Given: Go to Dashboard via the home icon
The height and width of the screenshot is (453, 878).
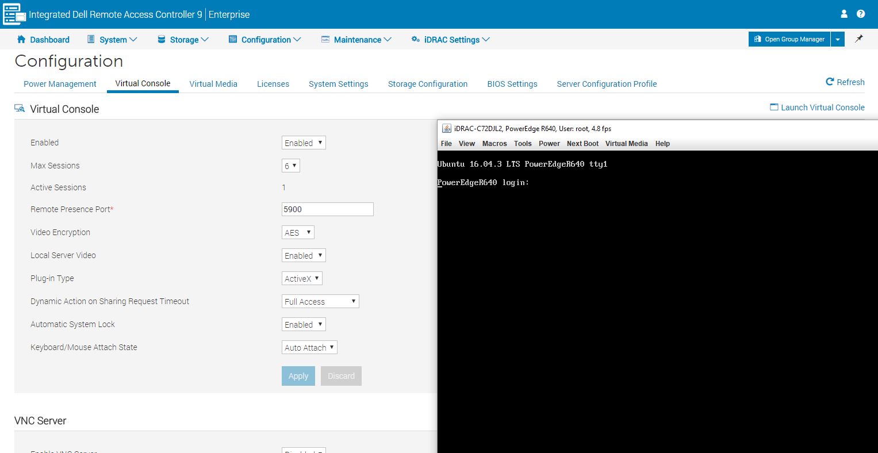Looking at the screenshot, I should [22, 39].
